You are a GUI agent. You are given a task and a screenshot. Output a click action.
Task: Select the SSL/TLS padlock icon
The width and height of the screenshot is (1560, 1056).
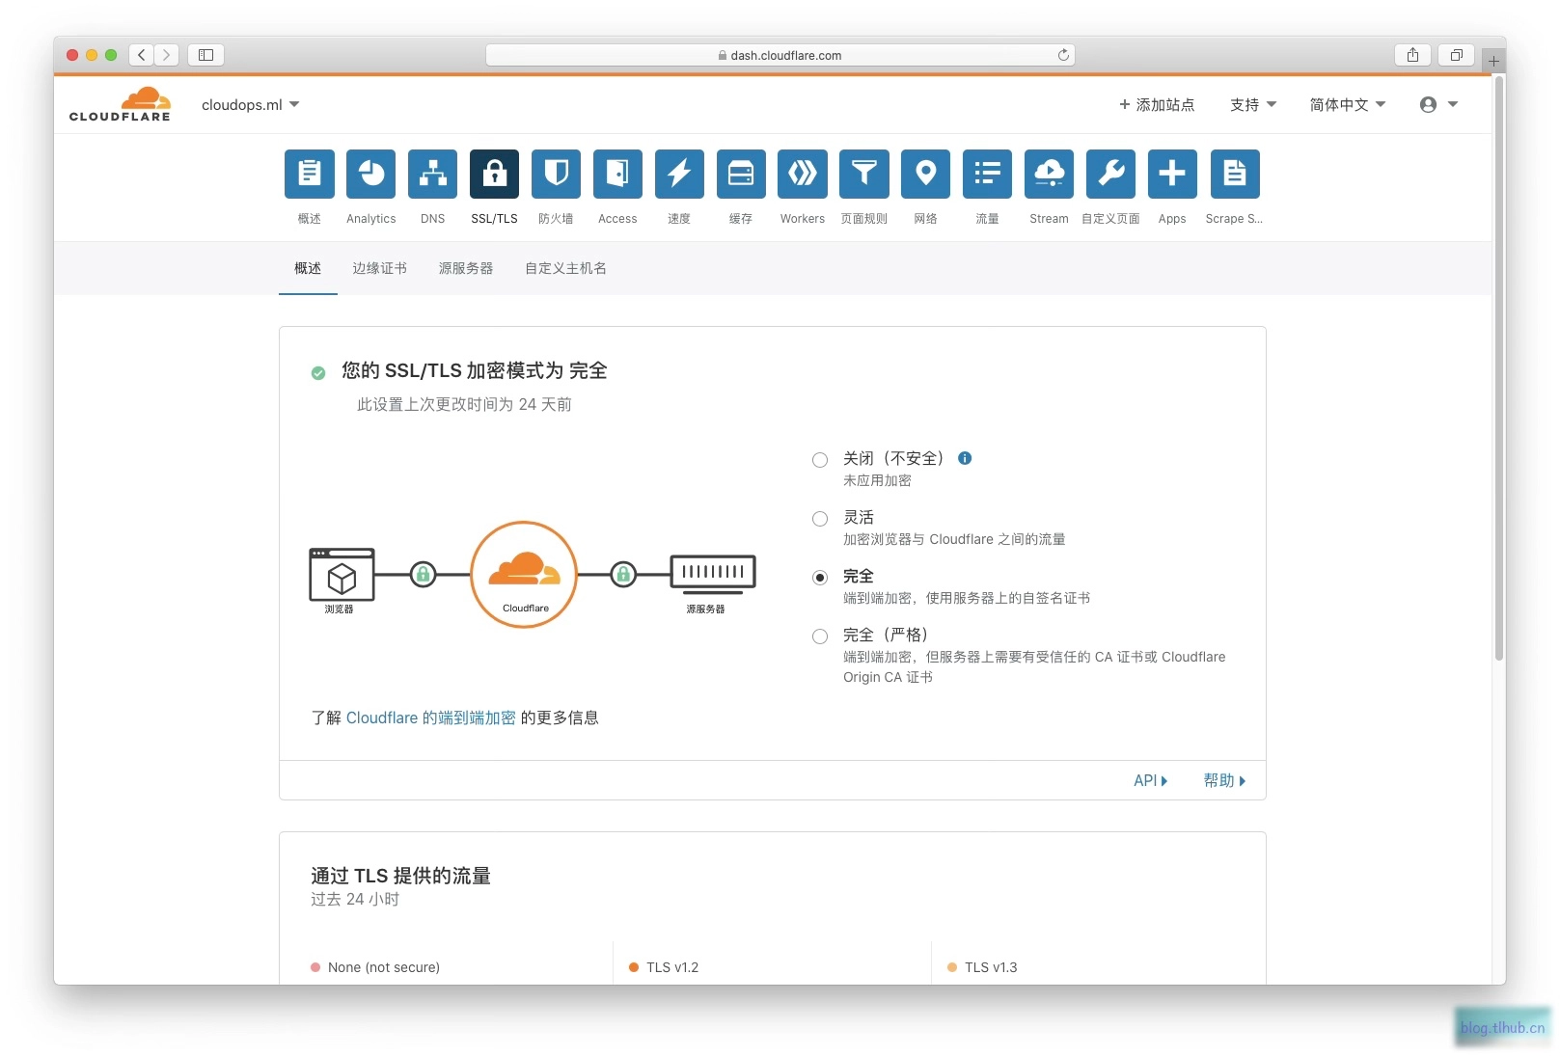494,174
